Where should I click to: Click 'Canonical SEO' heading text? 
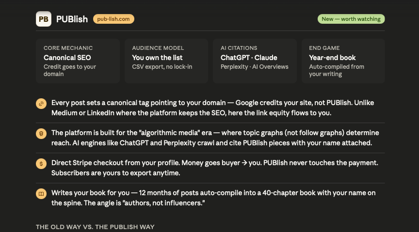tap(67, 58)
